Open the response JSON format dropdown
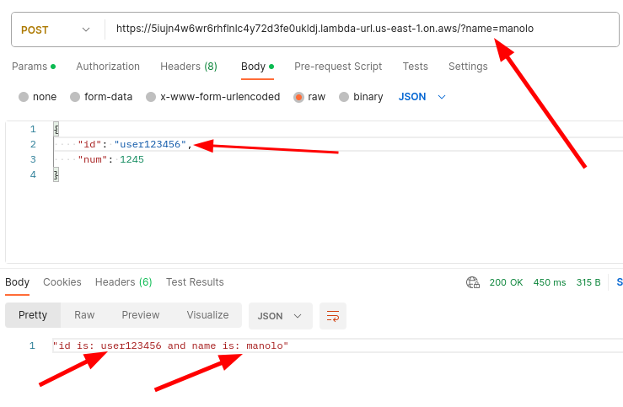The image size is (623, 407). (x=280, y=316)
